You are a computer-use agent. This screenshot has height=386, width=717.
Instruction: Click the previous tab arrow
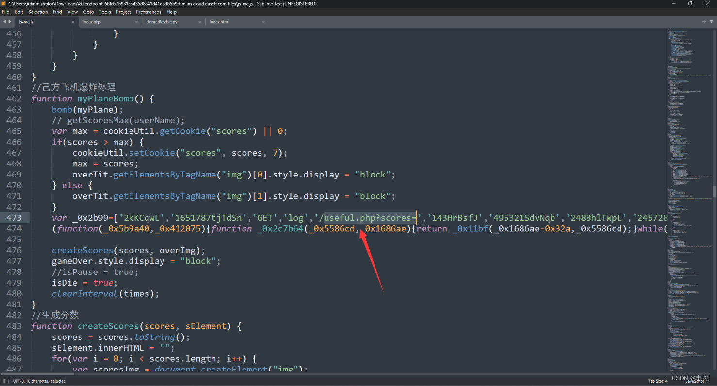(x=4, y=22)
